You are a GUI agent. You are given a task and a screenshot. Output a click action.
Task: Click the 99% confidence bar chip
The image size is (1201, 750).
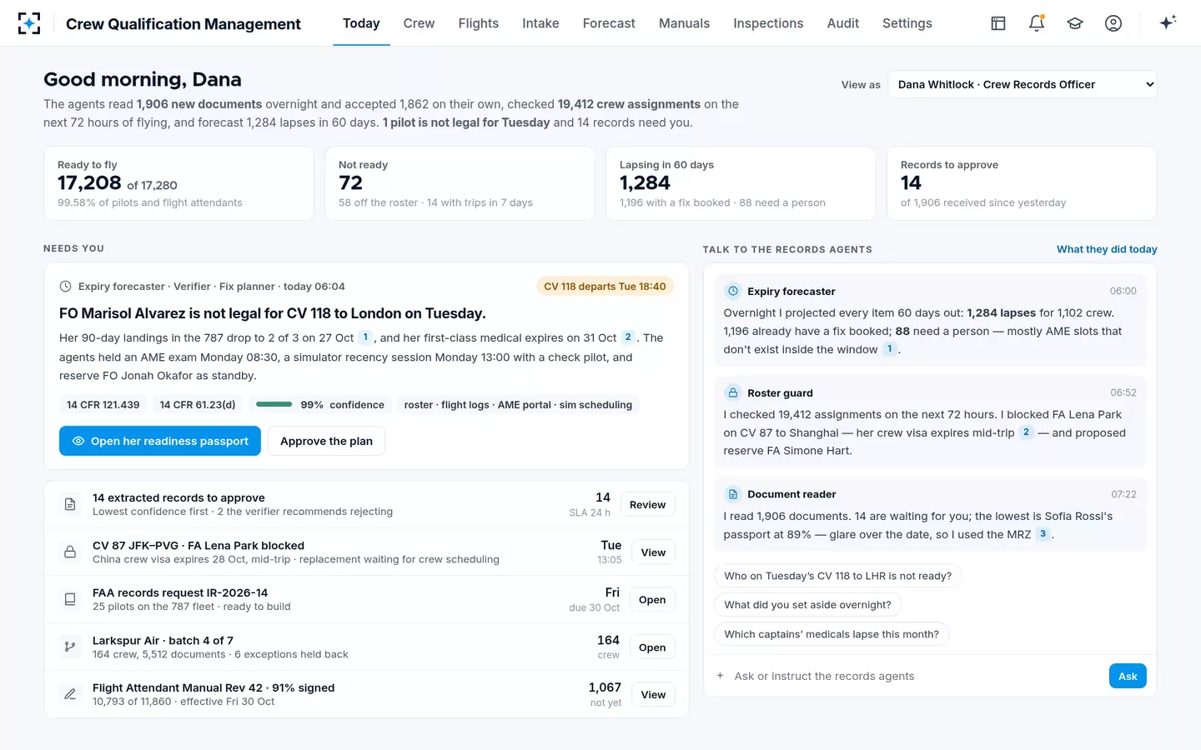(320, 405)
